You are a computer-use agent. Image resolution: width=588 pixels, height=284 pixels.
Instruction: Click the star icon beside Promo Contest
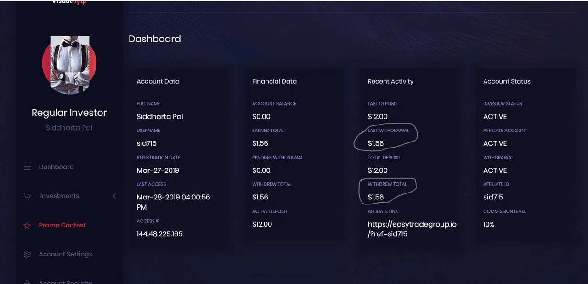(27, 226)
